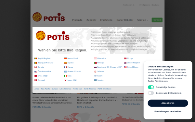Select the Greece flag icon
This screenshot has height=122, width=195.
click(x=66, y=72)
